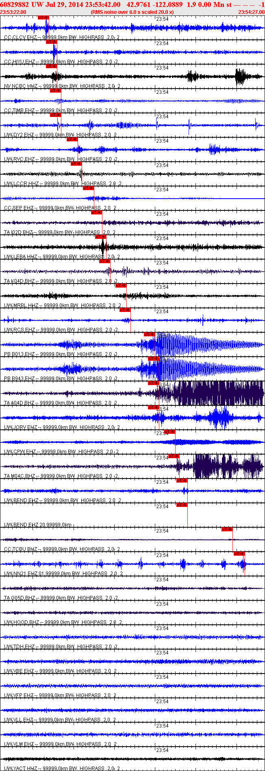Image resolution: width=265 pixels, height=771 pixels.
Task: Select the UW.LEBA HHZ station label
Action: pyautogui.click(x=61, y=257)
